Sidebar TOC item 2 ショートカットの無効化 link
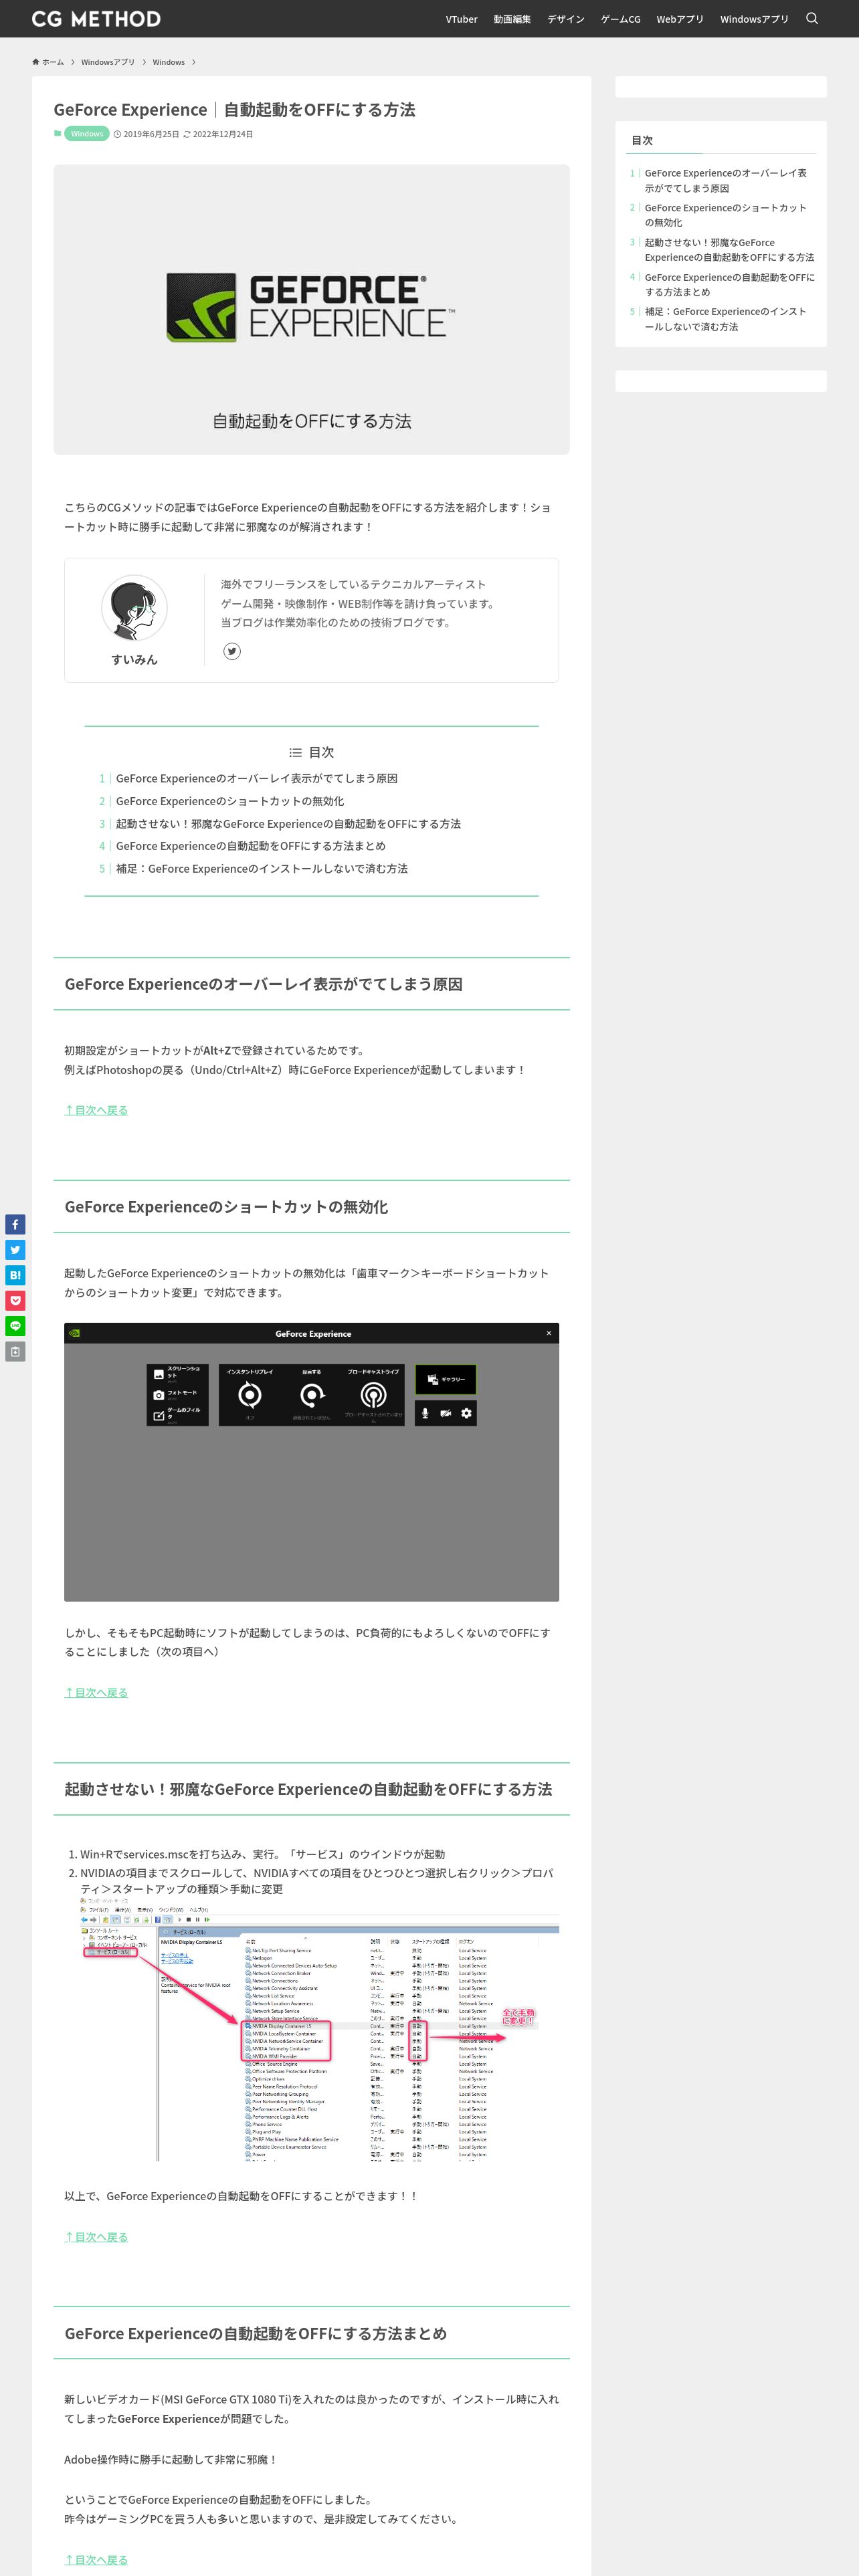 726,215
